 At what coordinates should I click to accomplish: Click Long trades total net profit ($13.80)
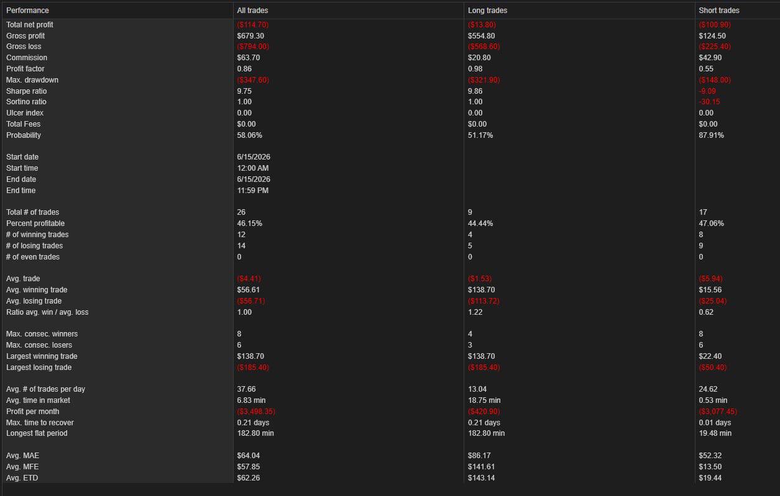(482, 25)
